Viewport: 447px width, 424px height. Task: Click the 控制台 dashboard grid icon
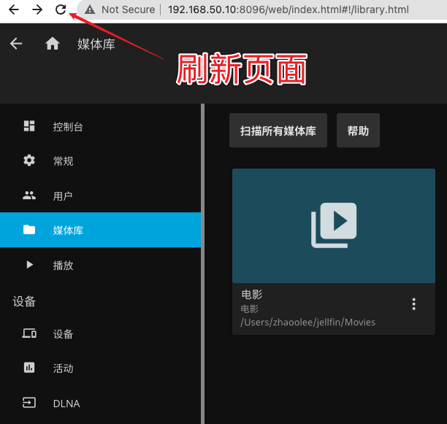coord(29,126)
